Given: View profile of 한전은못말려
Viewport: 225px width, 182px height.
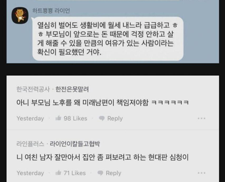Looking at the screenshot, I should pyautogui.click(x=72, y=89).
